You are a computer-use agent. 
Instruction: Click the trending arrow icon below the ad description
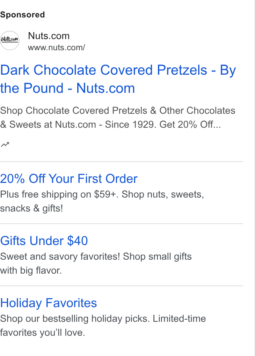(x=5, y=144)
